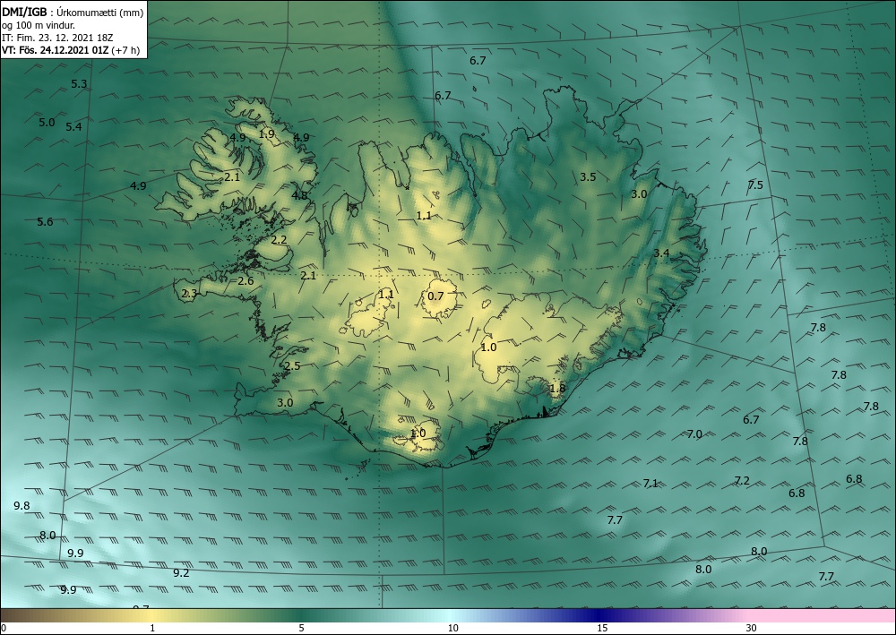This screenshot has width=896, height=635.
Task: Click the 2.2 value label
Action: [x=279, y=240]
